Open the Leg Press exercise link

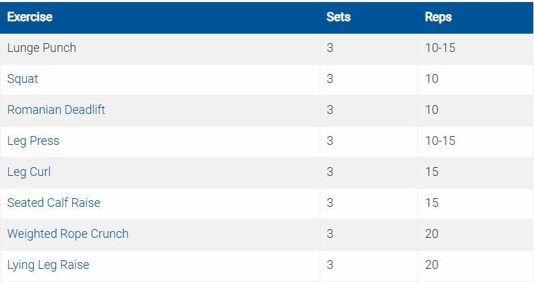33,141
